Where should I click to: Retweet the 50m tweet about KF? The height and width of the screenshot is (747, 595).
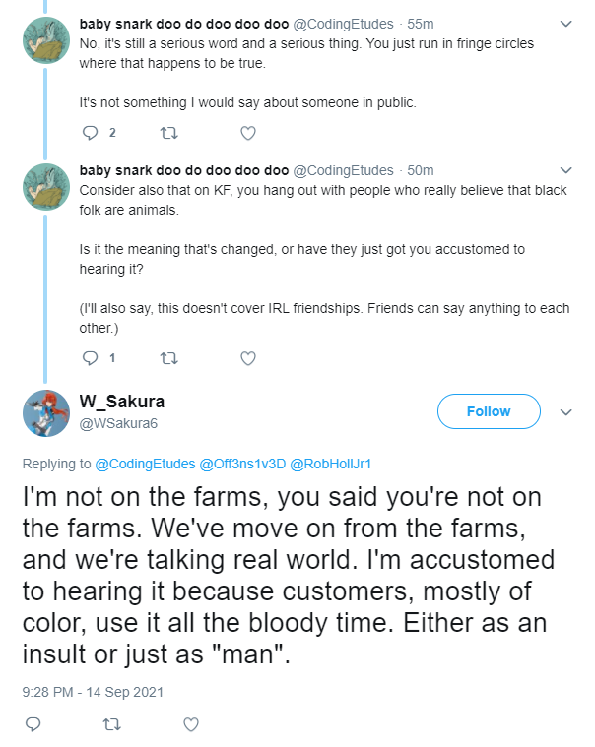pyautogui.click(x=168, y=358)
